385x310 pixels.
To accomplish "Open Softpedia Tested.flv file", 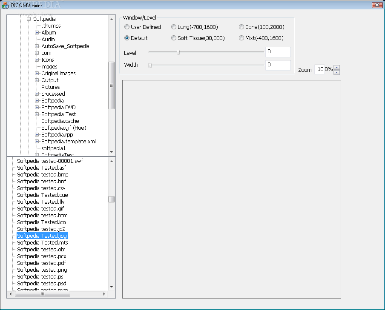I will 41,202.
